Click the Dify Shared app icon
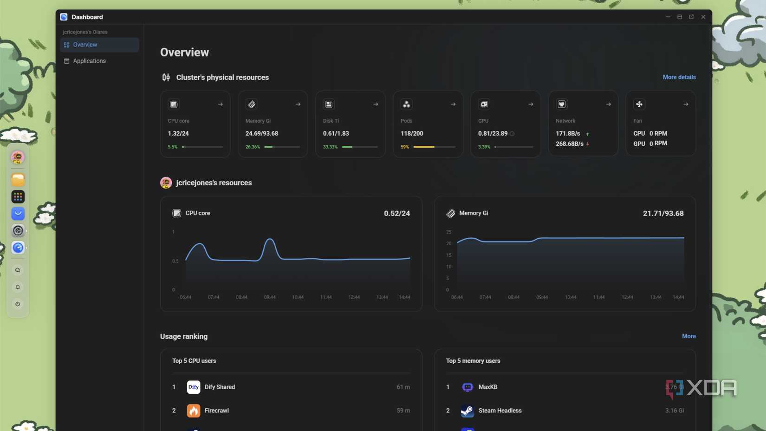Viewport: 766px width, 431px height. pos(194,387)
